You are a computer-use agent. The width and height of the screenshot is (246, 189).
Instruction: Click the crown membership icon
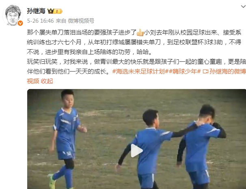click(51, 11)
